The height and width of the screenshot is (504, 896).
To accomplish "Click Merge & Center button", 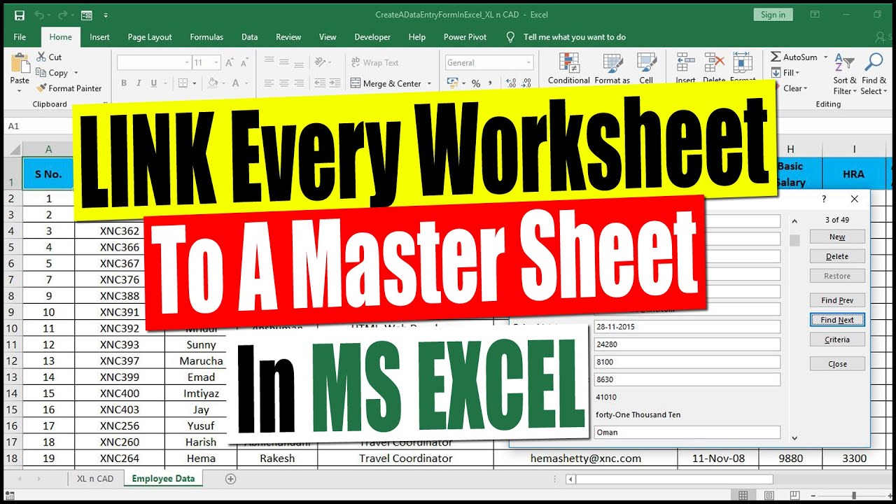I will pyautogui.click(x=386, y=83).
